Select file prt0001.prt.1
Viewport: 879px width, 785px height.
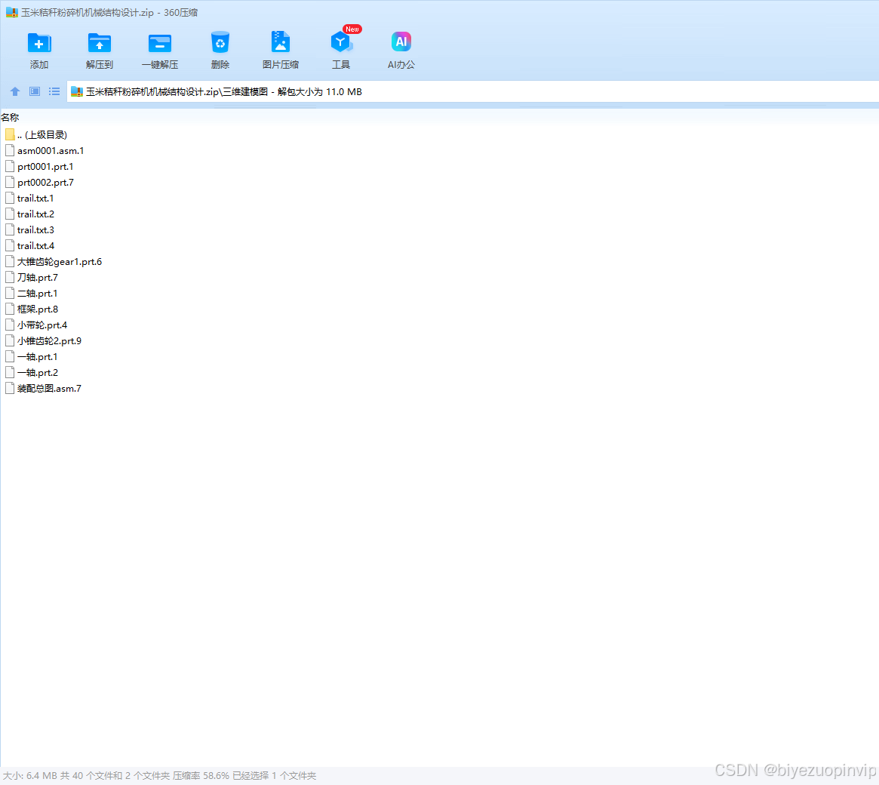(x=45, y=167)
